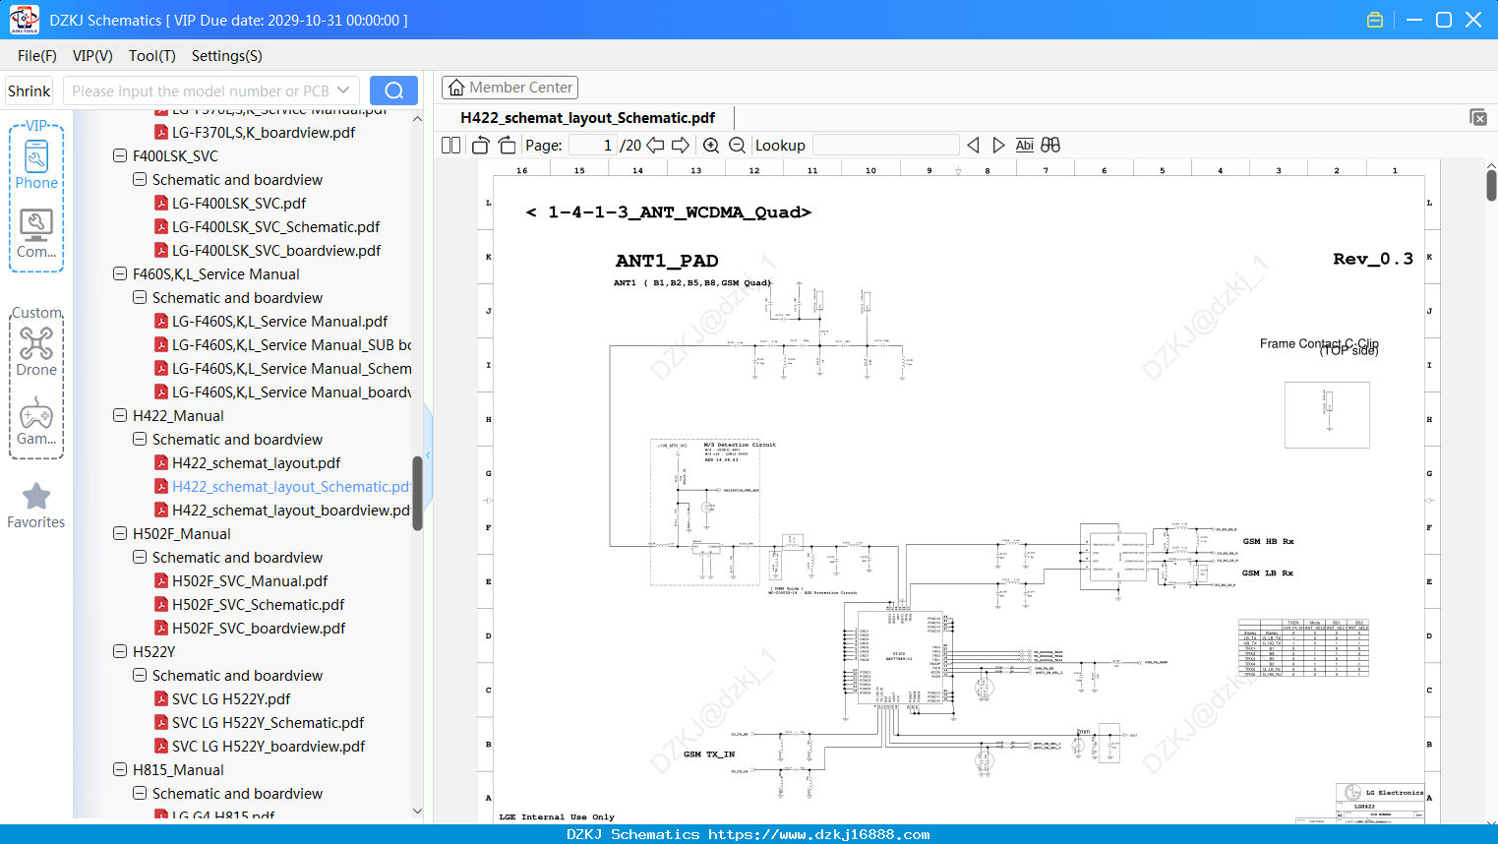Viewport: 1498px width, 844px height.
Task: Open the Settings(S) menu
Action: (226, 56)
